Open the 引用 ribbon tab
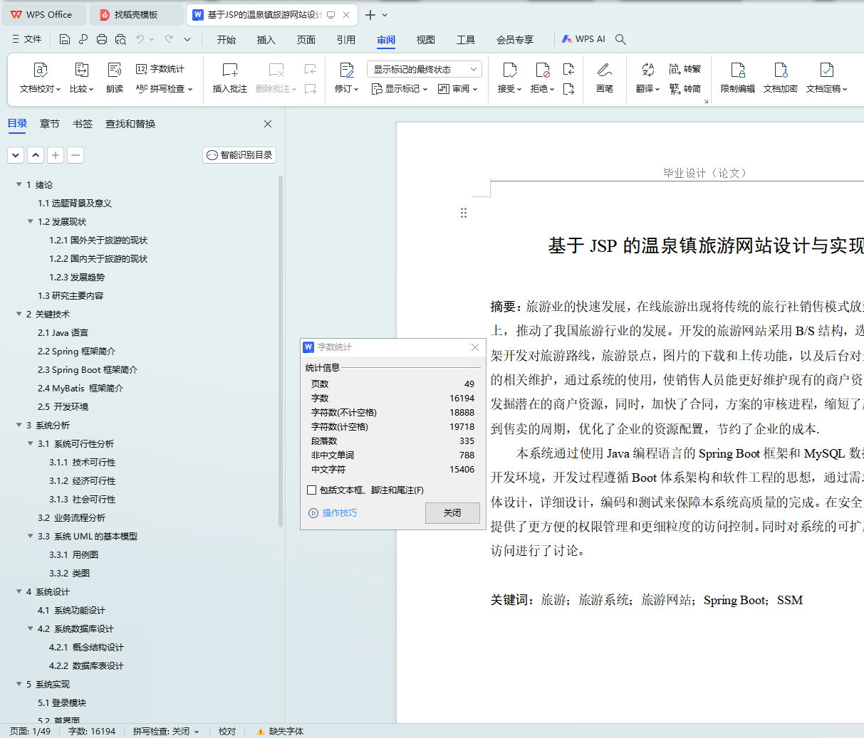 [346, 40]
